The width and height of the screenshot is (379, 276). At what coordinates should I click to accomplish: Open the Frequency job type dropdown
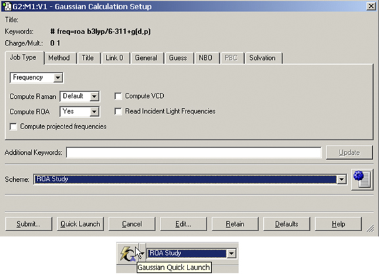pos(36,78)
